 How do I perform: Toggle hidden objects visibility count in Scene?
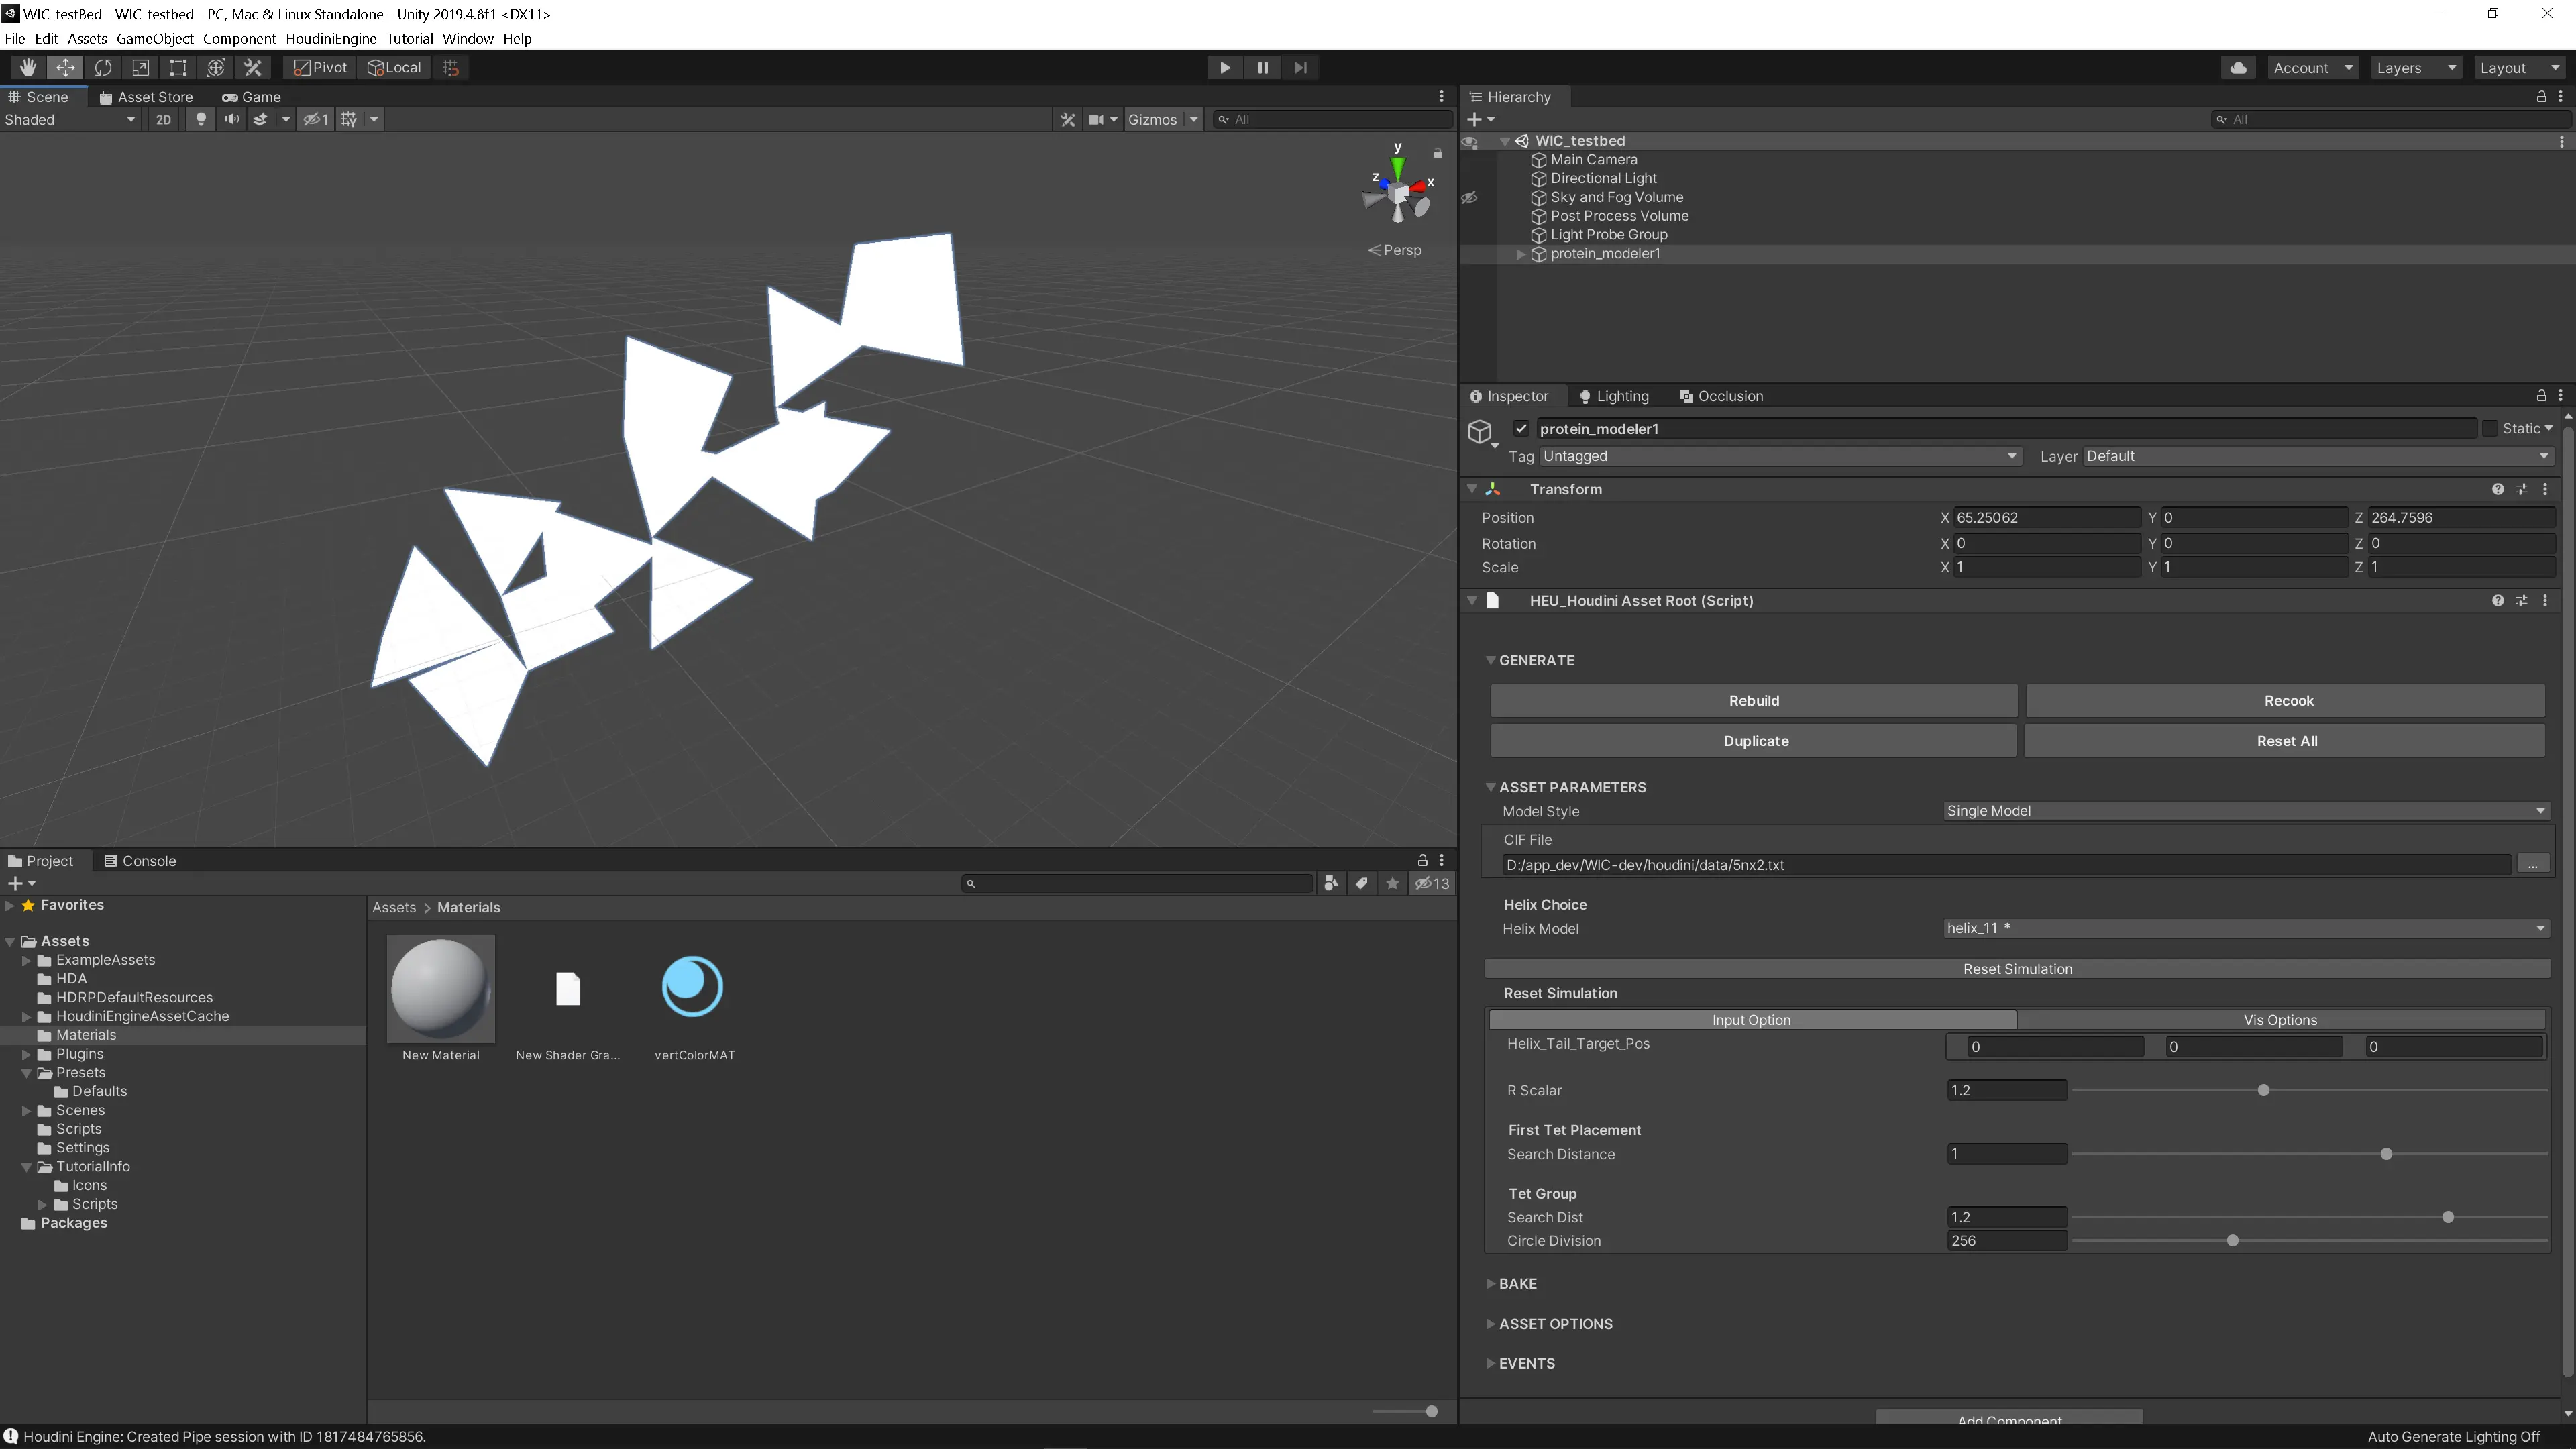pyautogui.click(x=316, y=119)
